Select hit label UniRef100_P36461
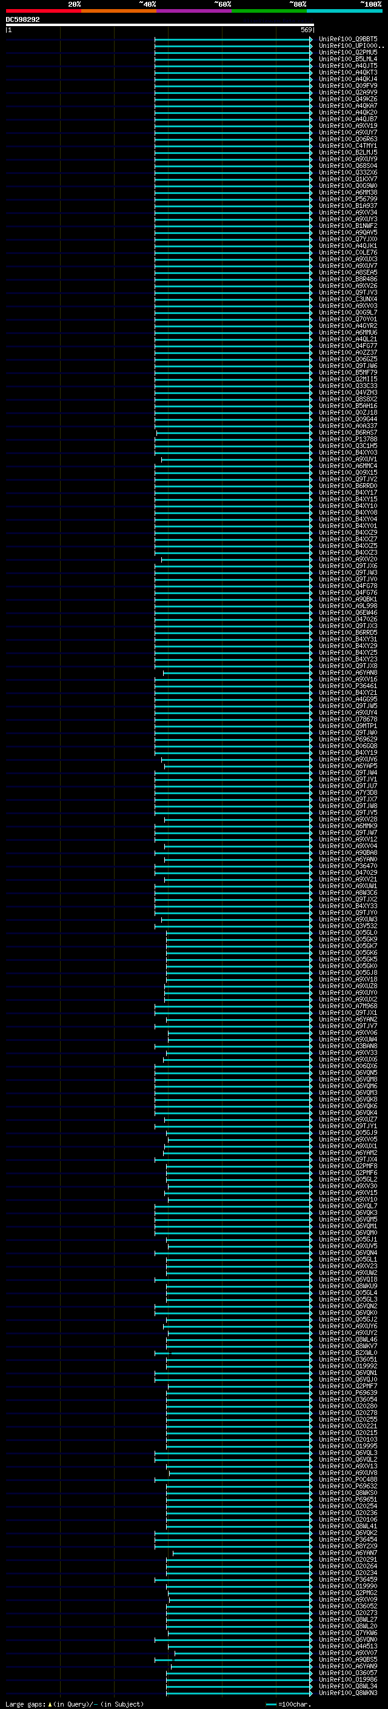 pyautogui.click(x=348, y=686)
